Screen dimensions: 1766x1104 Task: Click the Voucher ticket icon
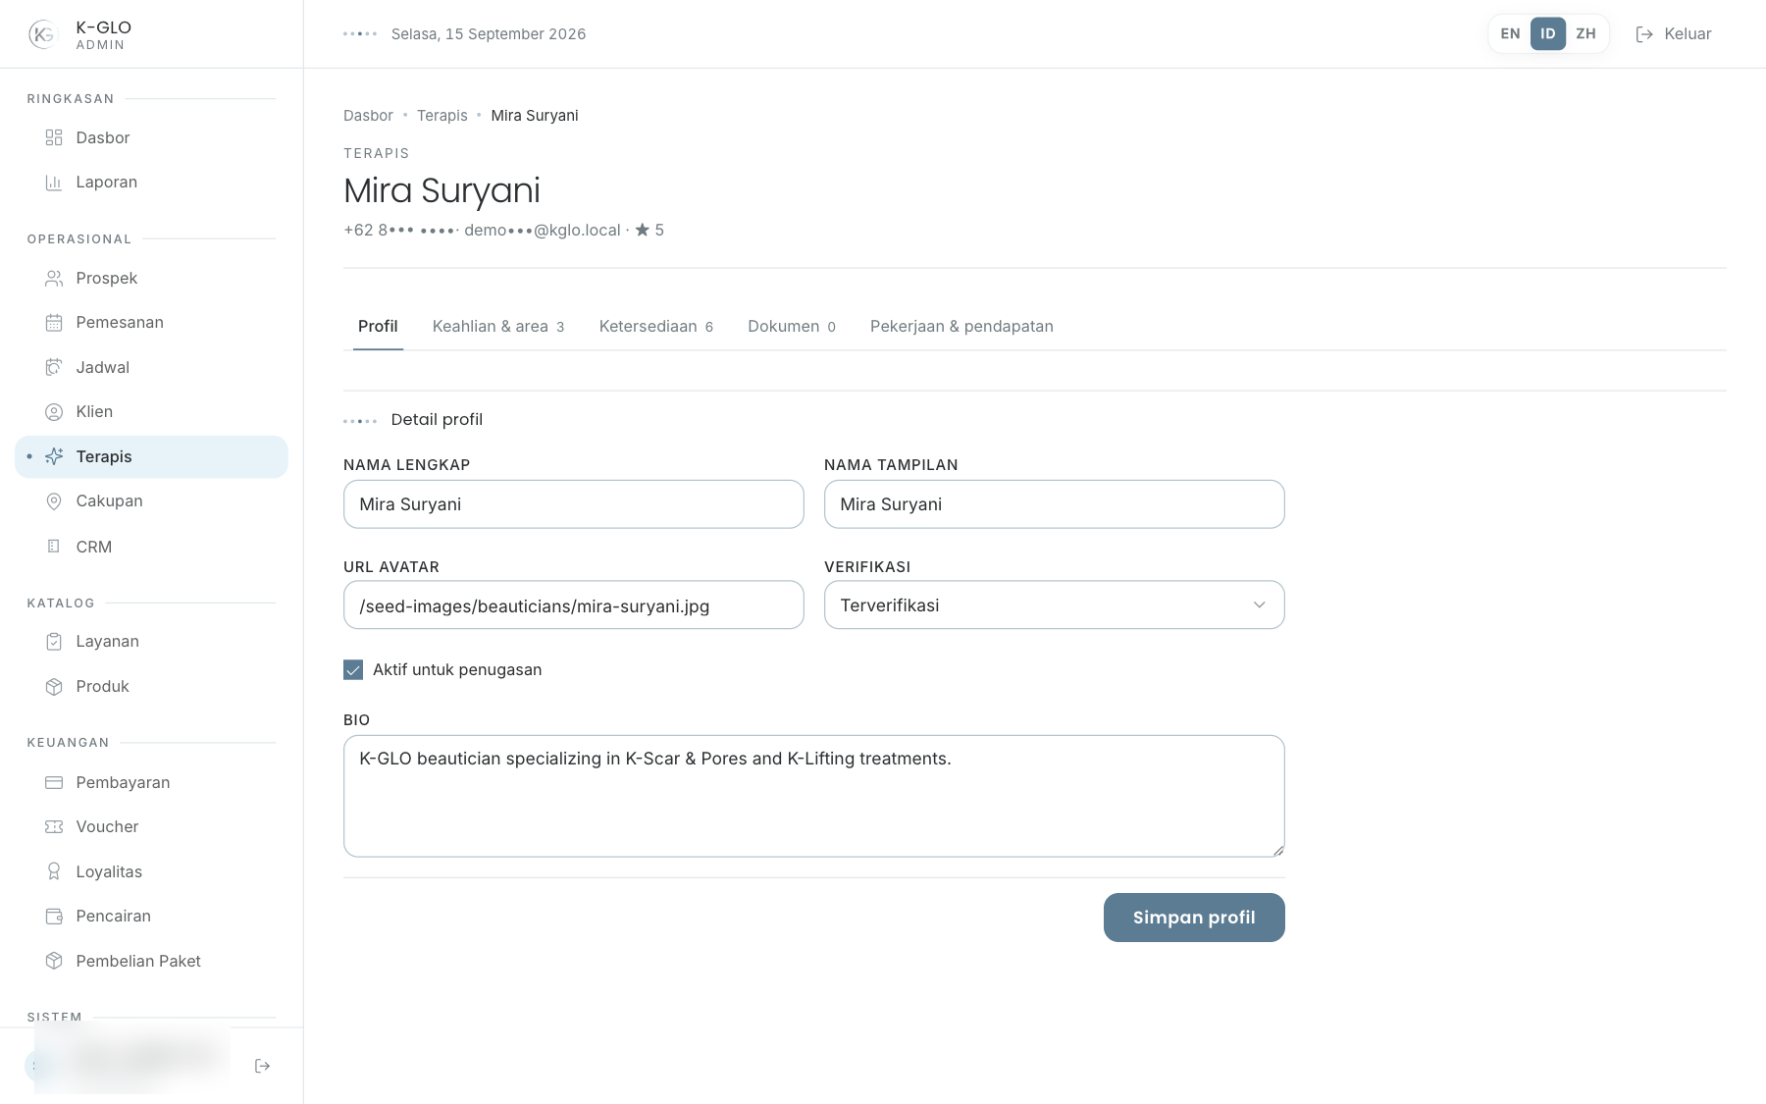click(x=54, y=827)
